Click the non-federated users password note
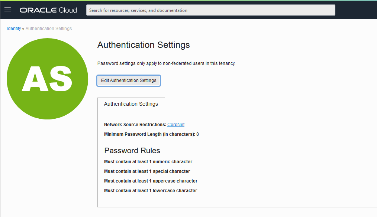The width and height of the screenshot is (377, 217). [x=166, y=63]
